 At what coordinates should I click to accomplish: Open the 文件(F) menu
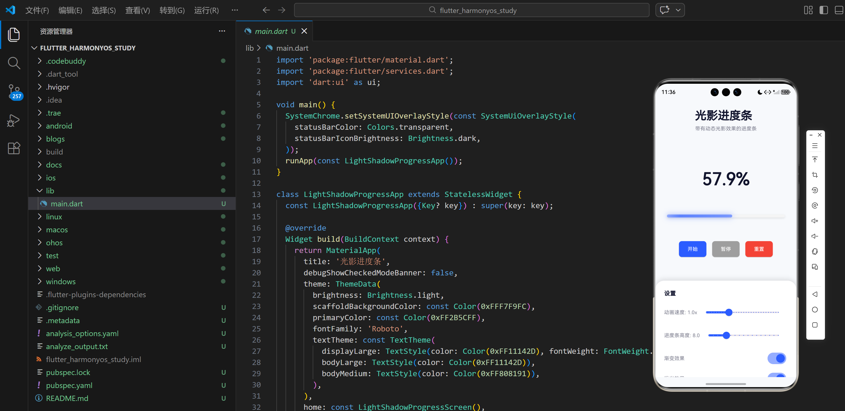click(x=37, y=10)
